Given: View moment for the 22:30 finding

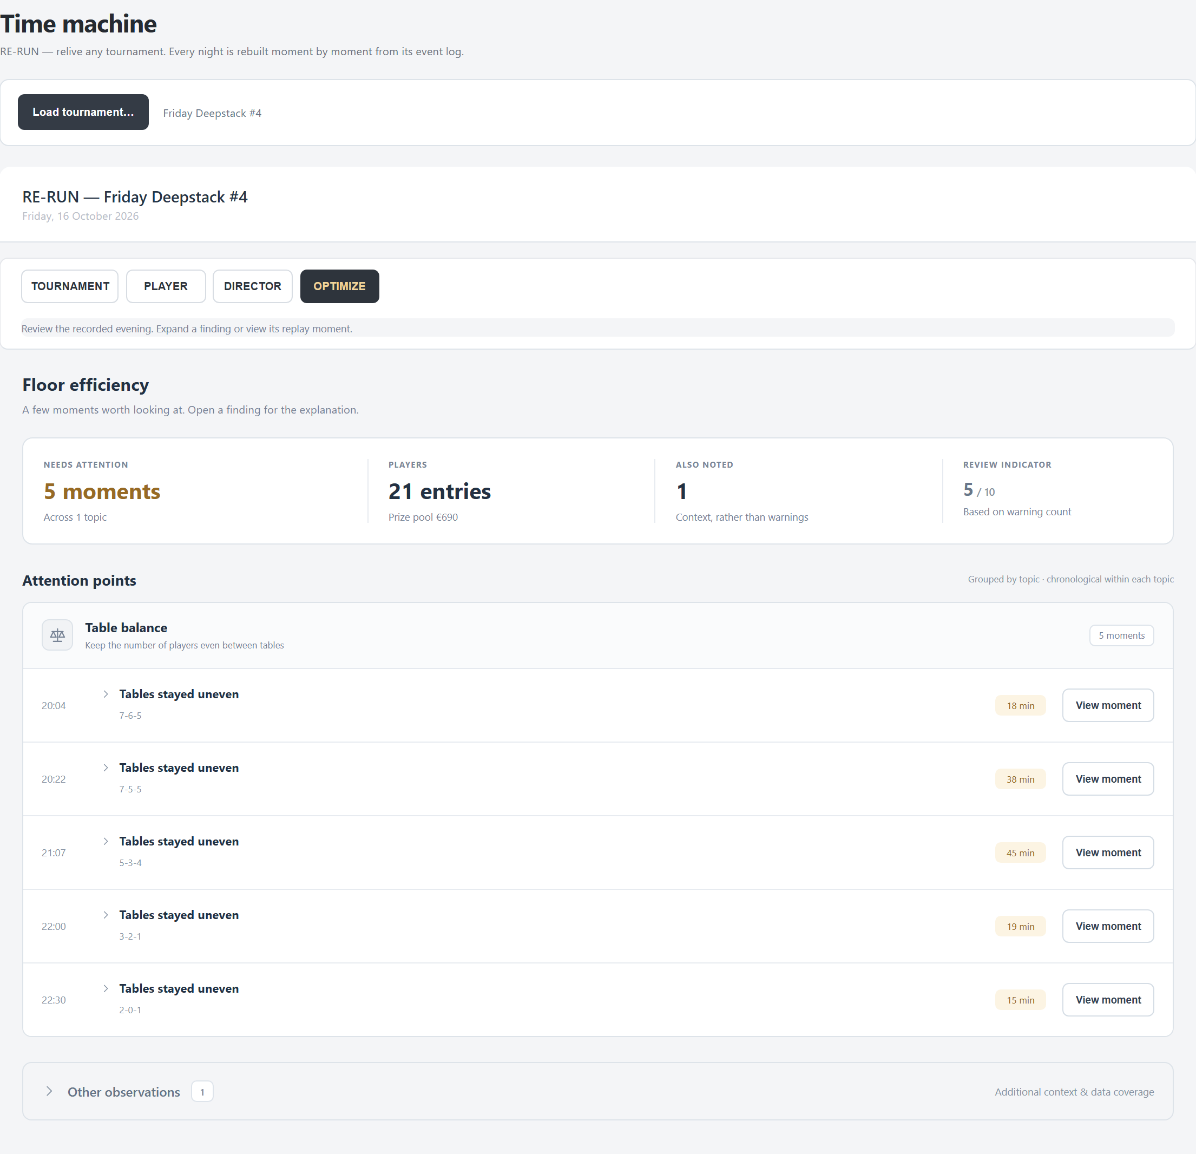Looking at the screenshot, I should [1108, 1000].
